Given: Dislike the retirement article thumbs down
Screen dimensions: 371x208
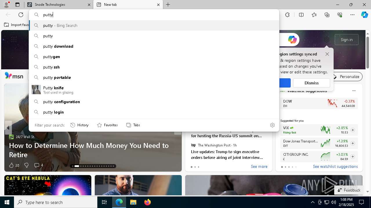Looking at the screenshot, I should click(26, 165).
